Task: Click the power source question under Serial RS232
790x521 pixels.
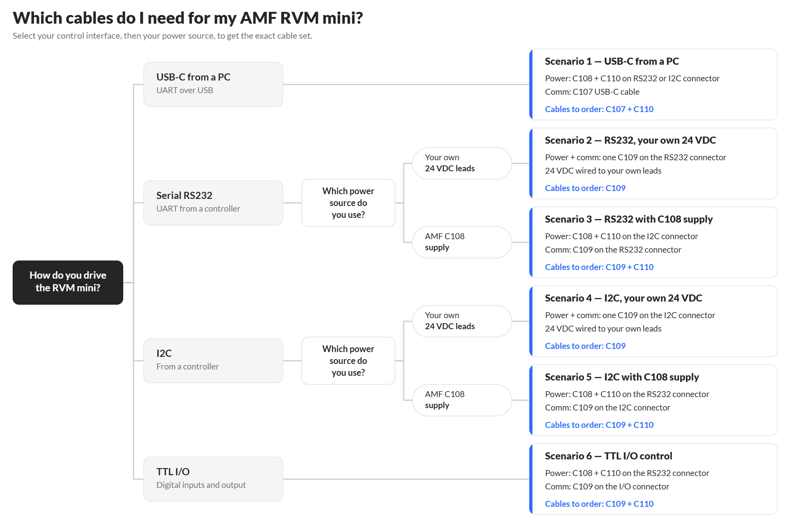Action: coord(348,202)
